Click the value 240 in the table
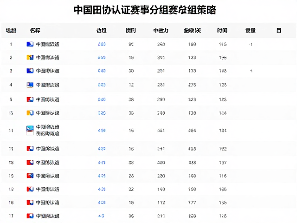297x223 pixels. click(x=161, y=113)
